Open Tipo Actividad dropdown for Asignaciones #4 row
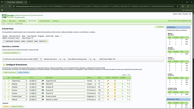This screenshot has height=109, width=194. pyautogui.click(x=19, y=81)
